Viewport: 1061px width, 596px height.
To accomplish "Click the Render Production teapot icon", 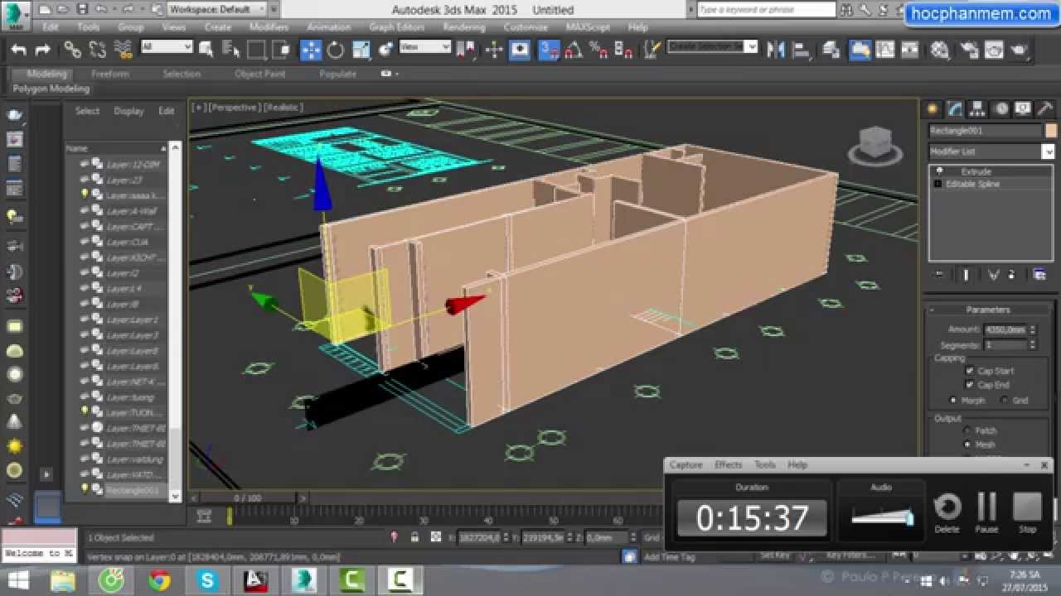I will click(x=1019, y=50).
